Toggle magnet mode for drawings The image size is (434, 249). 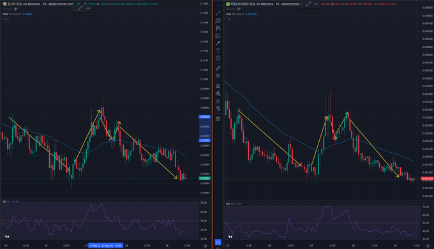point(218,85)
